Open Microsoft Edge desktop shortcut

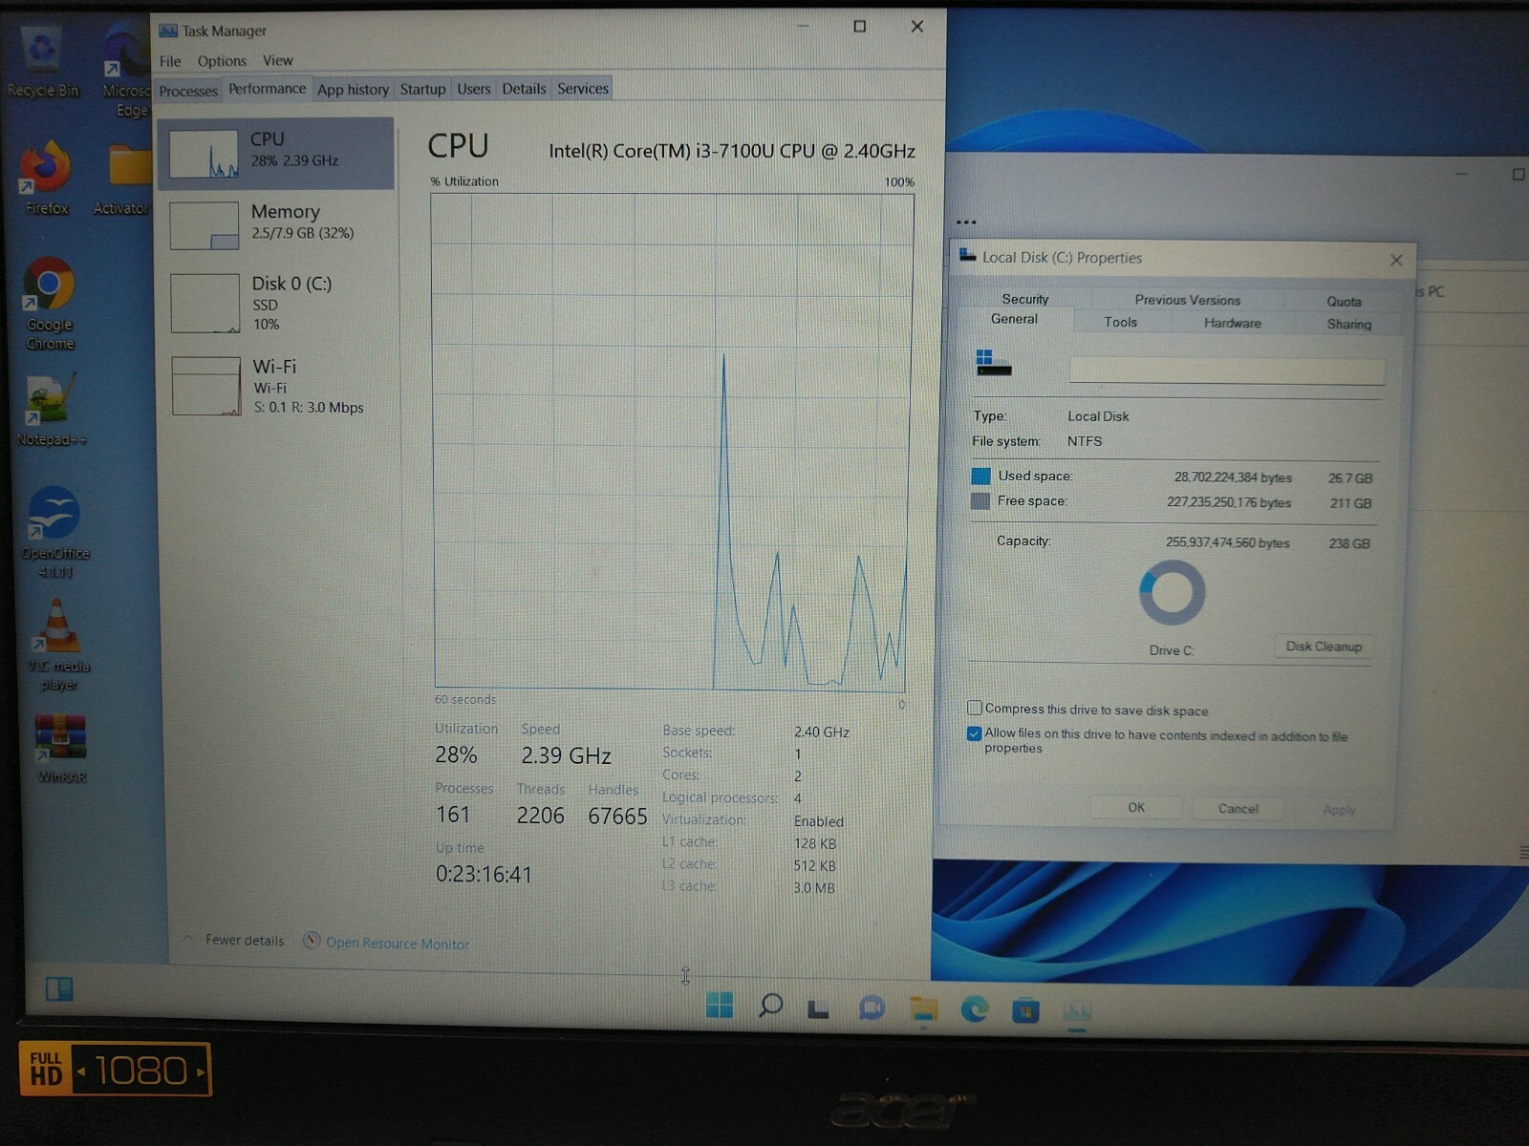tap(126, 71)
